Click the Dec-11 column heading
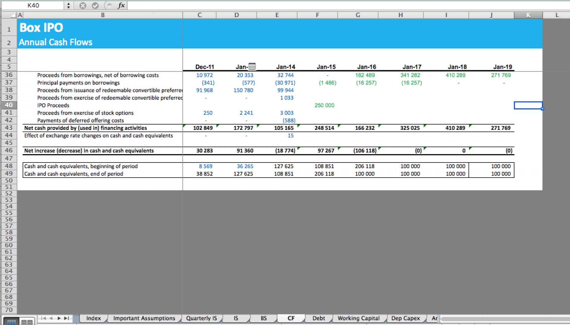Screen dimensions: 570x325 (x=205, y=67)
